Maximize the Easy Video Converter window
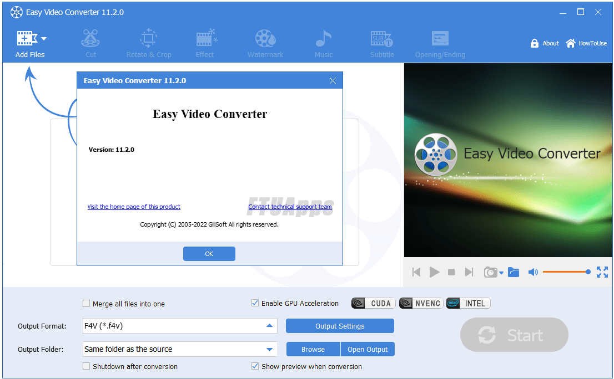Image resolution: width=614 pixels, height=379 pixels. [x=581, y=12]
